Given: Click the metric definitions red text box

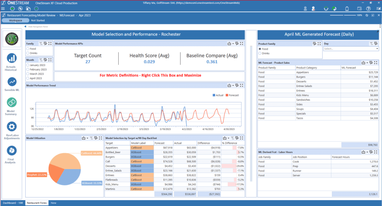Looking at the screenshot, I should click(150, 76).
